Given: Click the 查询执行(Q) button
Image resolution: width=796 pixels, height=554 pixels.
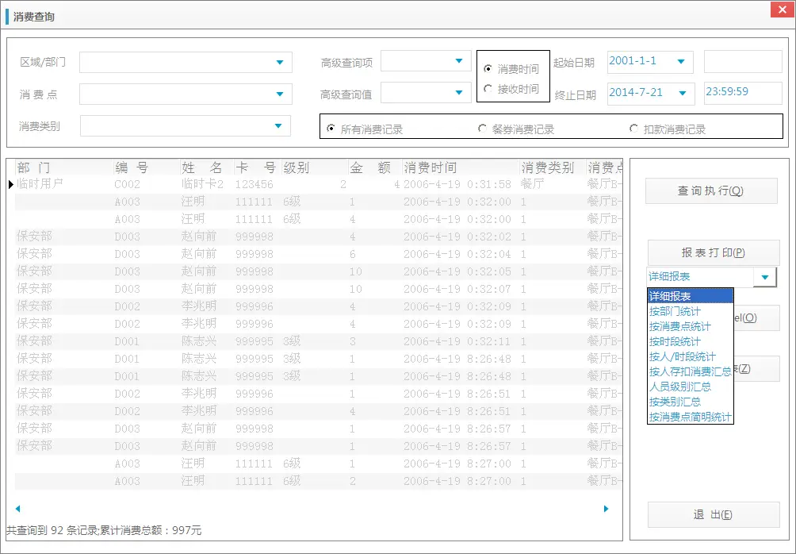Looking at the screenshot, I should tap(710, 190).
